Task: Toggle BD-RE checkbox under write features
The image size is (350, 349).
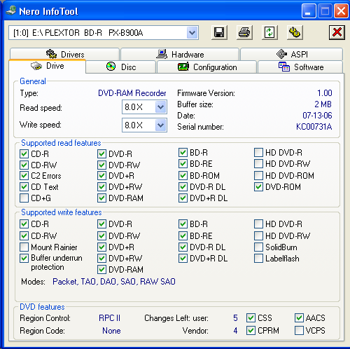Action: point(183,235)
